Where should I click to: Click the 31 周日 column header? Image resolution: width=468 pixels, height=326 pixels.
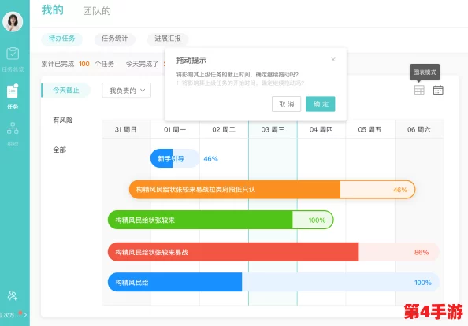click(126, 129)
